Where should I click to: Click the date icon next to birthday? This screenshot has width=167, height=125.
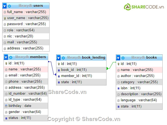[x=6, y=106]
